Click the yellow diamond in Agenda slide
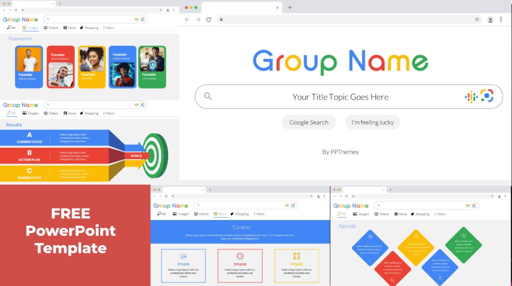 click(416, 248)
